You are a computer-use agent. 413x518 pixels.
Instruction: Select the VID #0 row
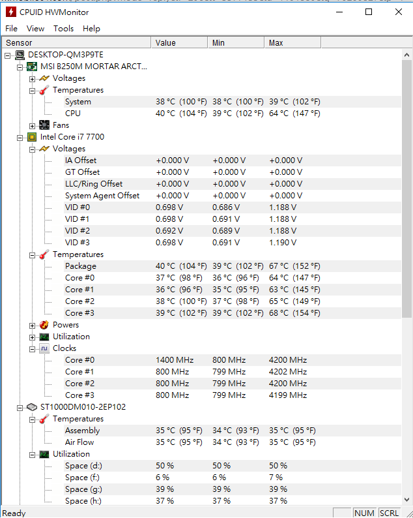[x=233, y=207]
